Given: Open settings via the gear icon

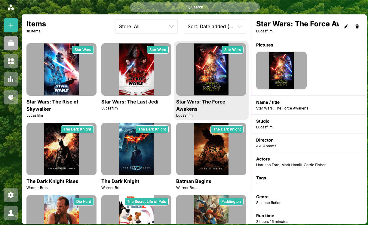Looking at the screenshot, I should coord(11,195).
